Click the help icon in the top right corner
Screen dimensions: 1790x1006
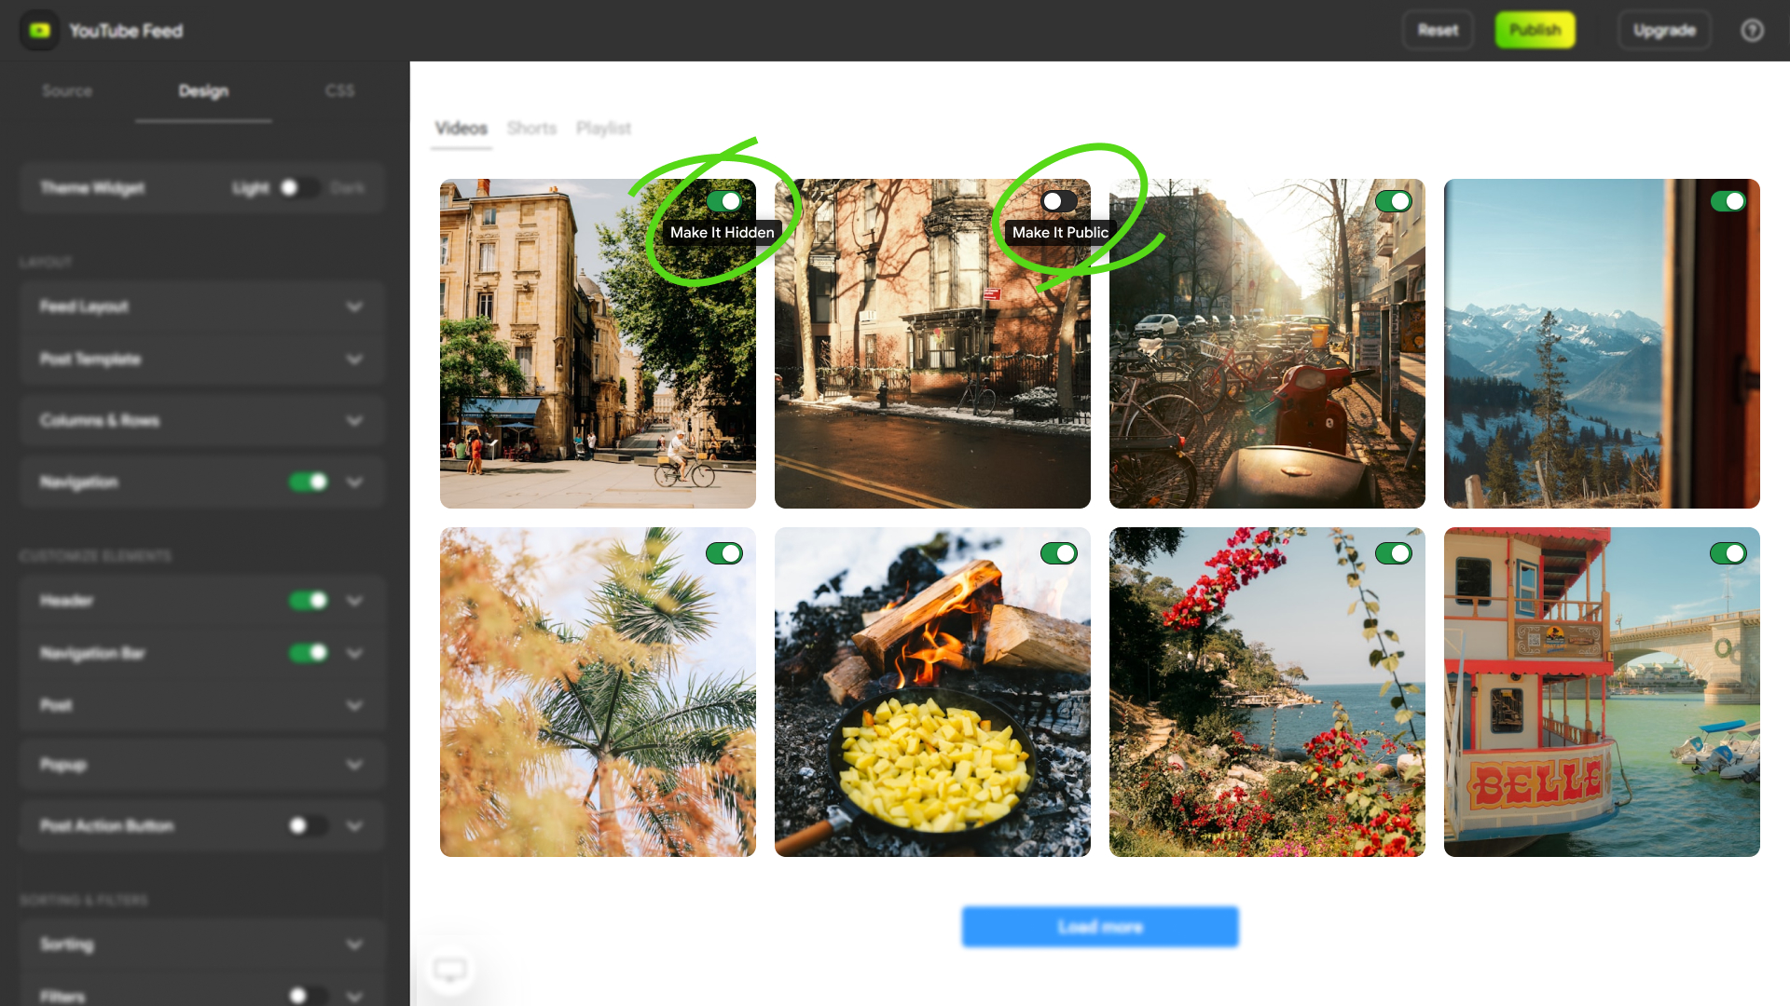(1753, 30)
